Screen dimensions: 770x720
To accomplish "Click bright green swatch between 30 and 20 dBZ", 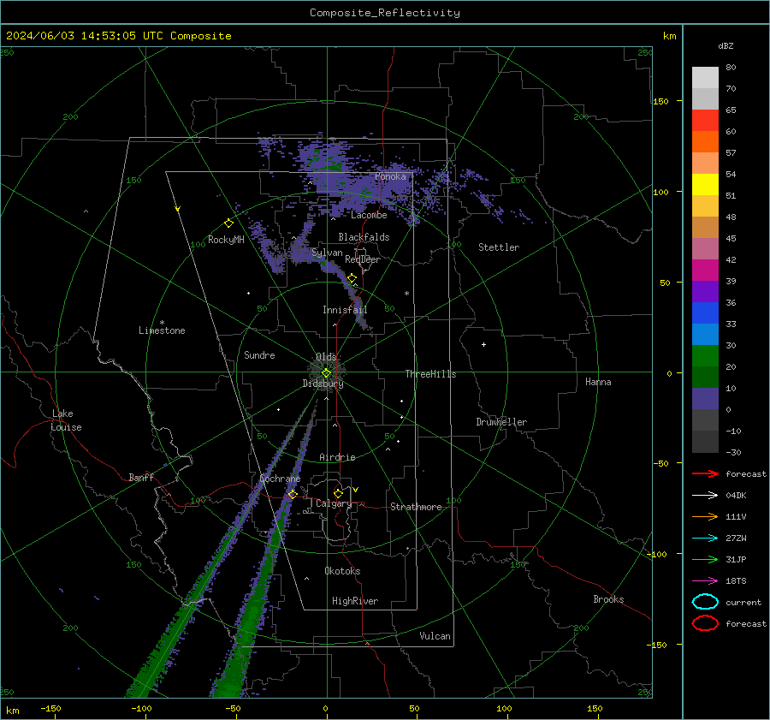I will [x=705, y=356].
